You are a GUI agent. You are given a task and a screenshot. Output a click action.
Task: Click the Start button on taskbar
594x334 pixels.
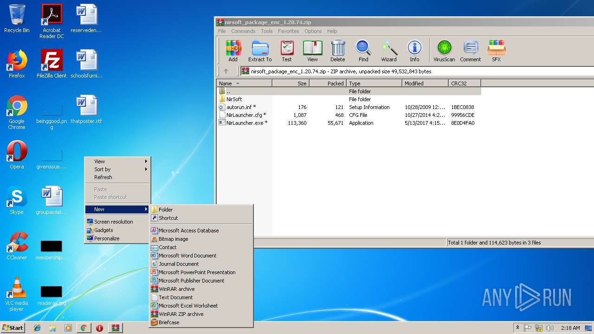point(13,328)
